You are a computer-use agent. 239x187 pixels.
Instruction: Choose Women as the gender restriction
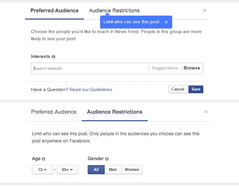tap(132, 170)
